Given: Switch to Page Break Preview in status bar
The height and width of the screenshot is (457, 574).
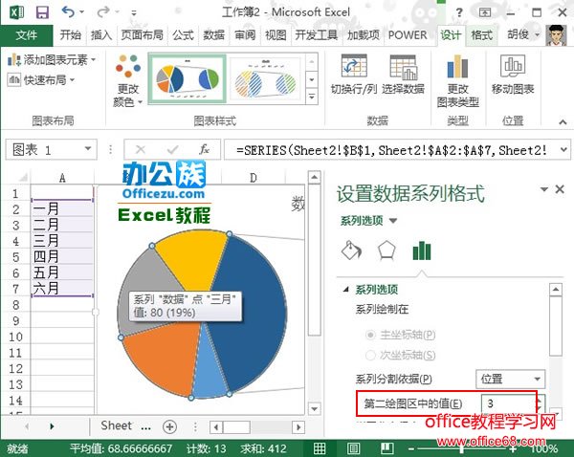Looking at the screenshot, I should point(386,448).
